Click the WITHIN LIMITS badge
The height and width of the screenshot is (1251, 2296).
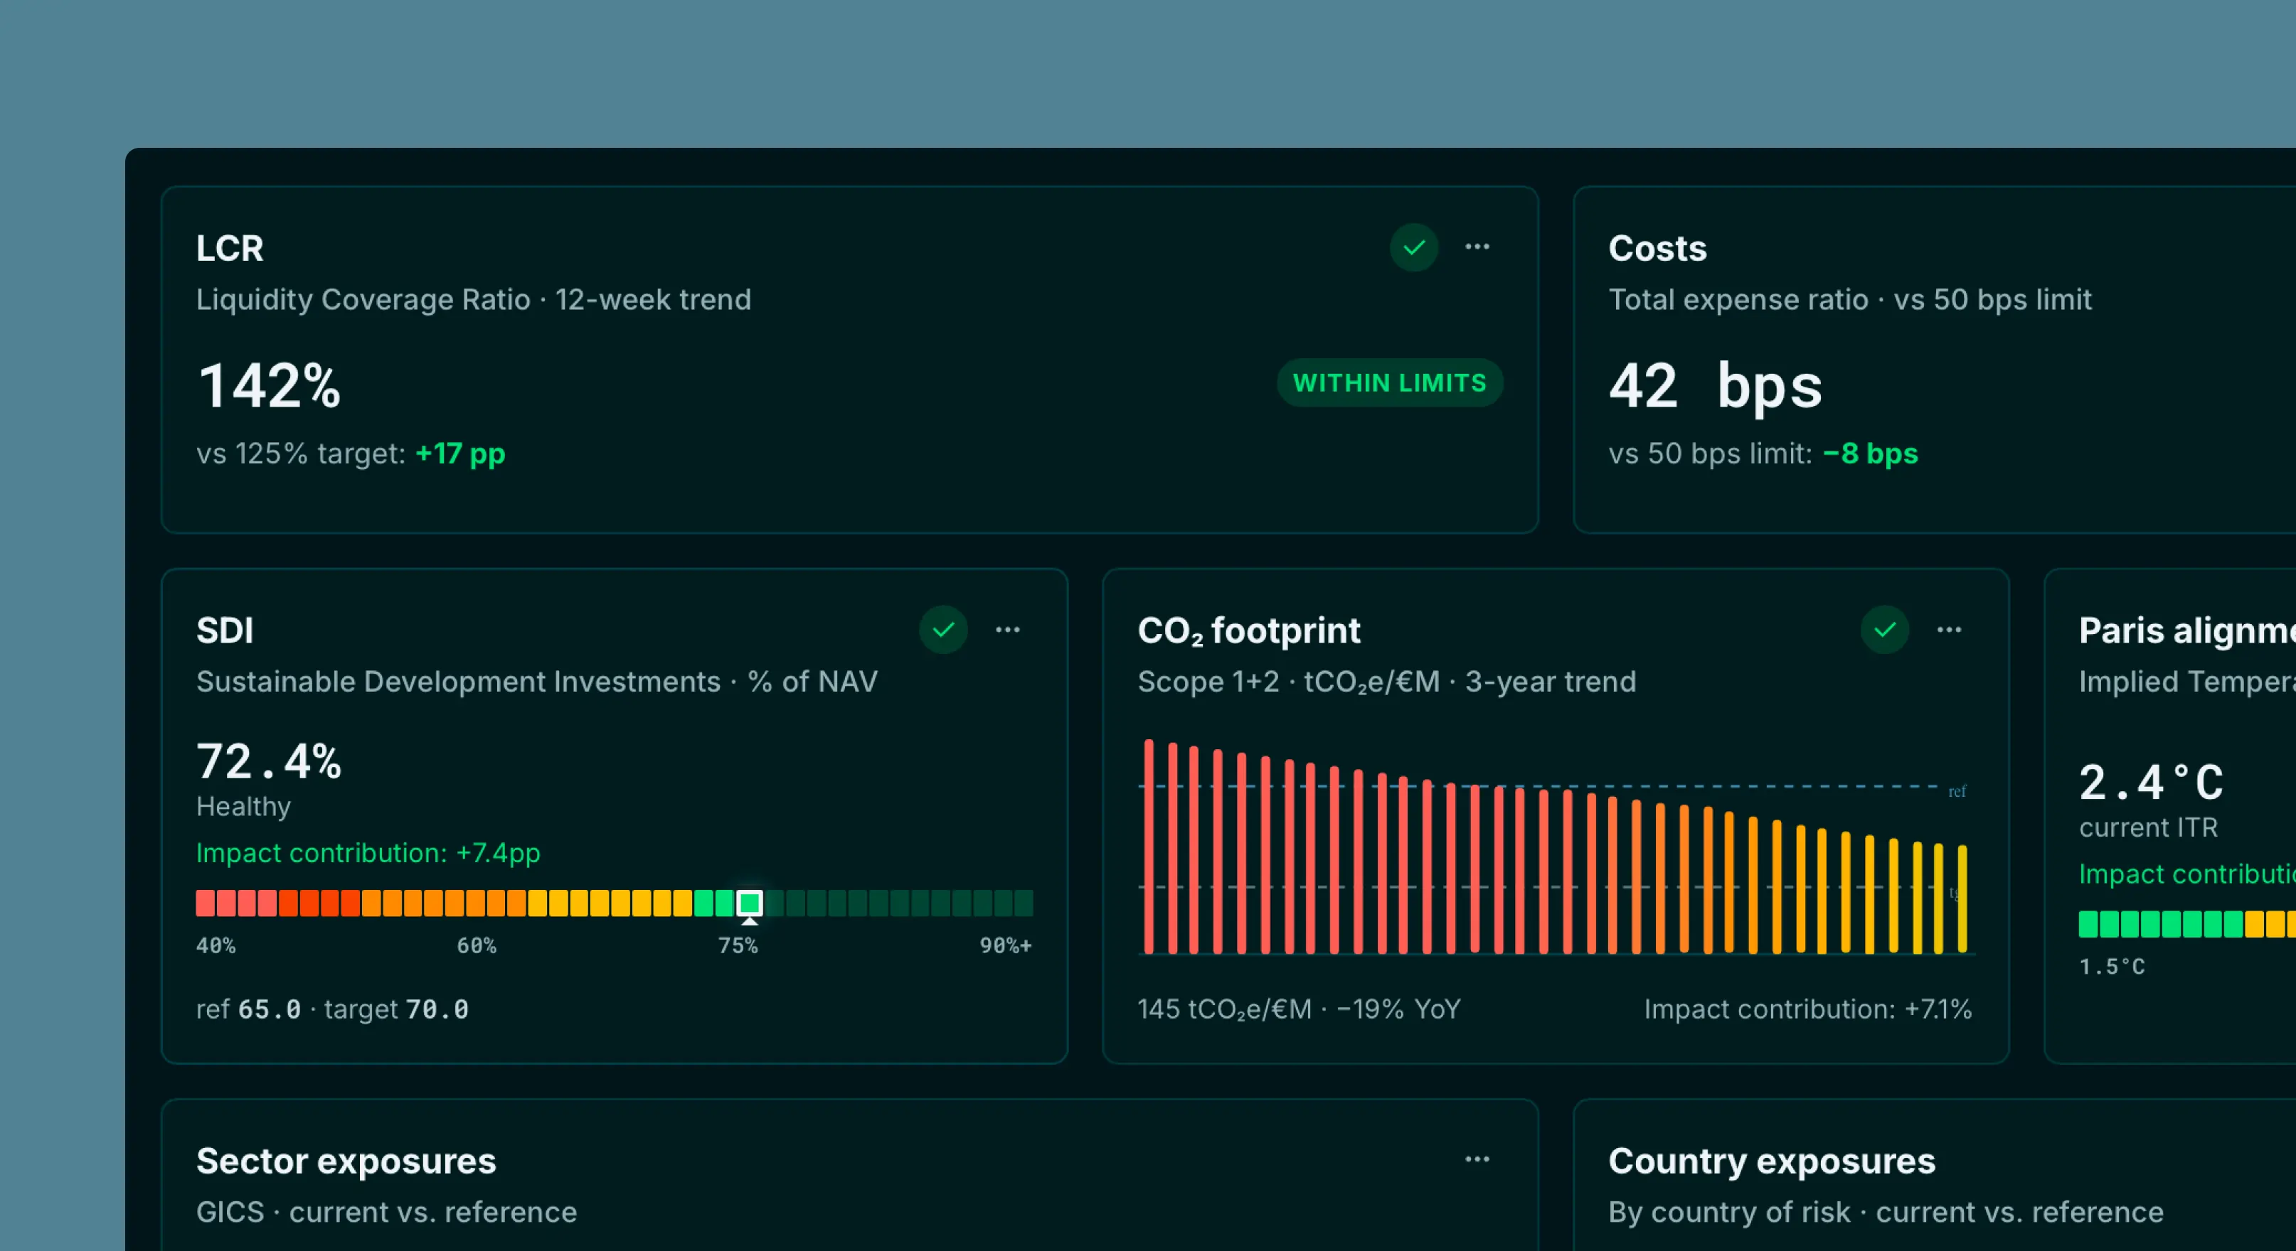(1390, 383)
